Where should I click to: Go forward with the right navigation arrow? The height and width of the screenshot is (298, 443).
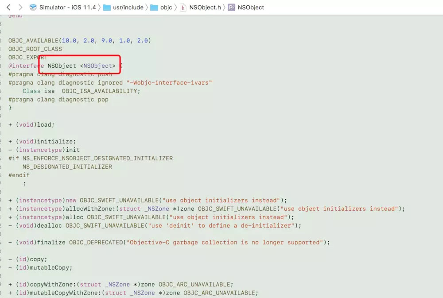pyautogui.click(x=20, y=8)
